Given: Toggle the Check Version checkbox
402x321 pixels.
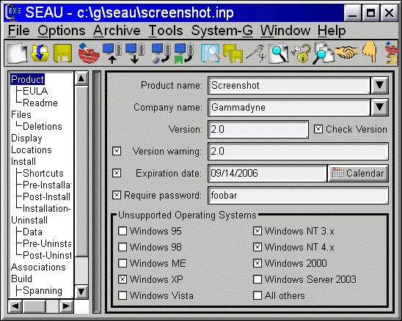Looking at the screenshot, I should tap(318, 129).
